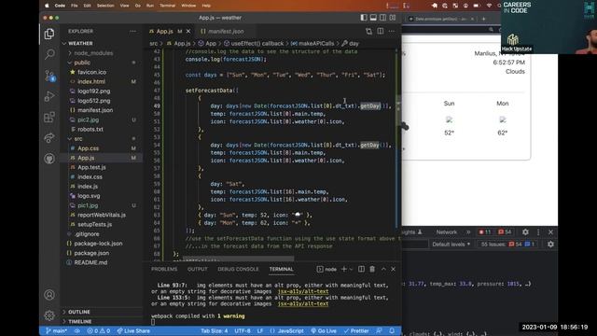Toggle the panel layout icon
Viewport: 597px width, 336px height.
(373, 18)
